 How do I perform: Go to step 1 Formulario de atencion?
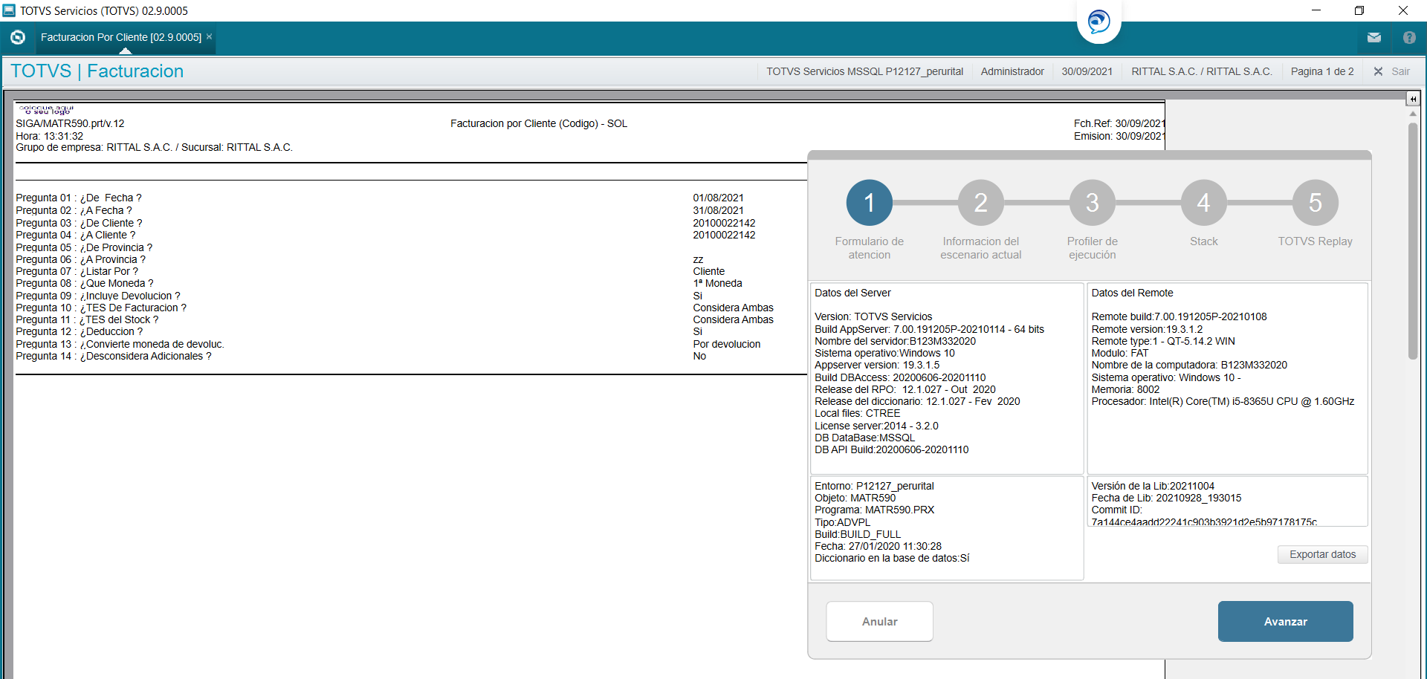[x=870, y=203]
